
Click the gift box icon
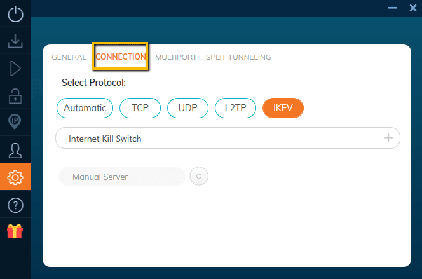pyautogui.click(x=15, y=231)
